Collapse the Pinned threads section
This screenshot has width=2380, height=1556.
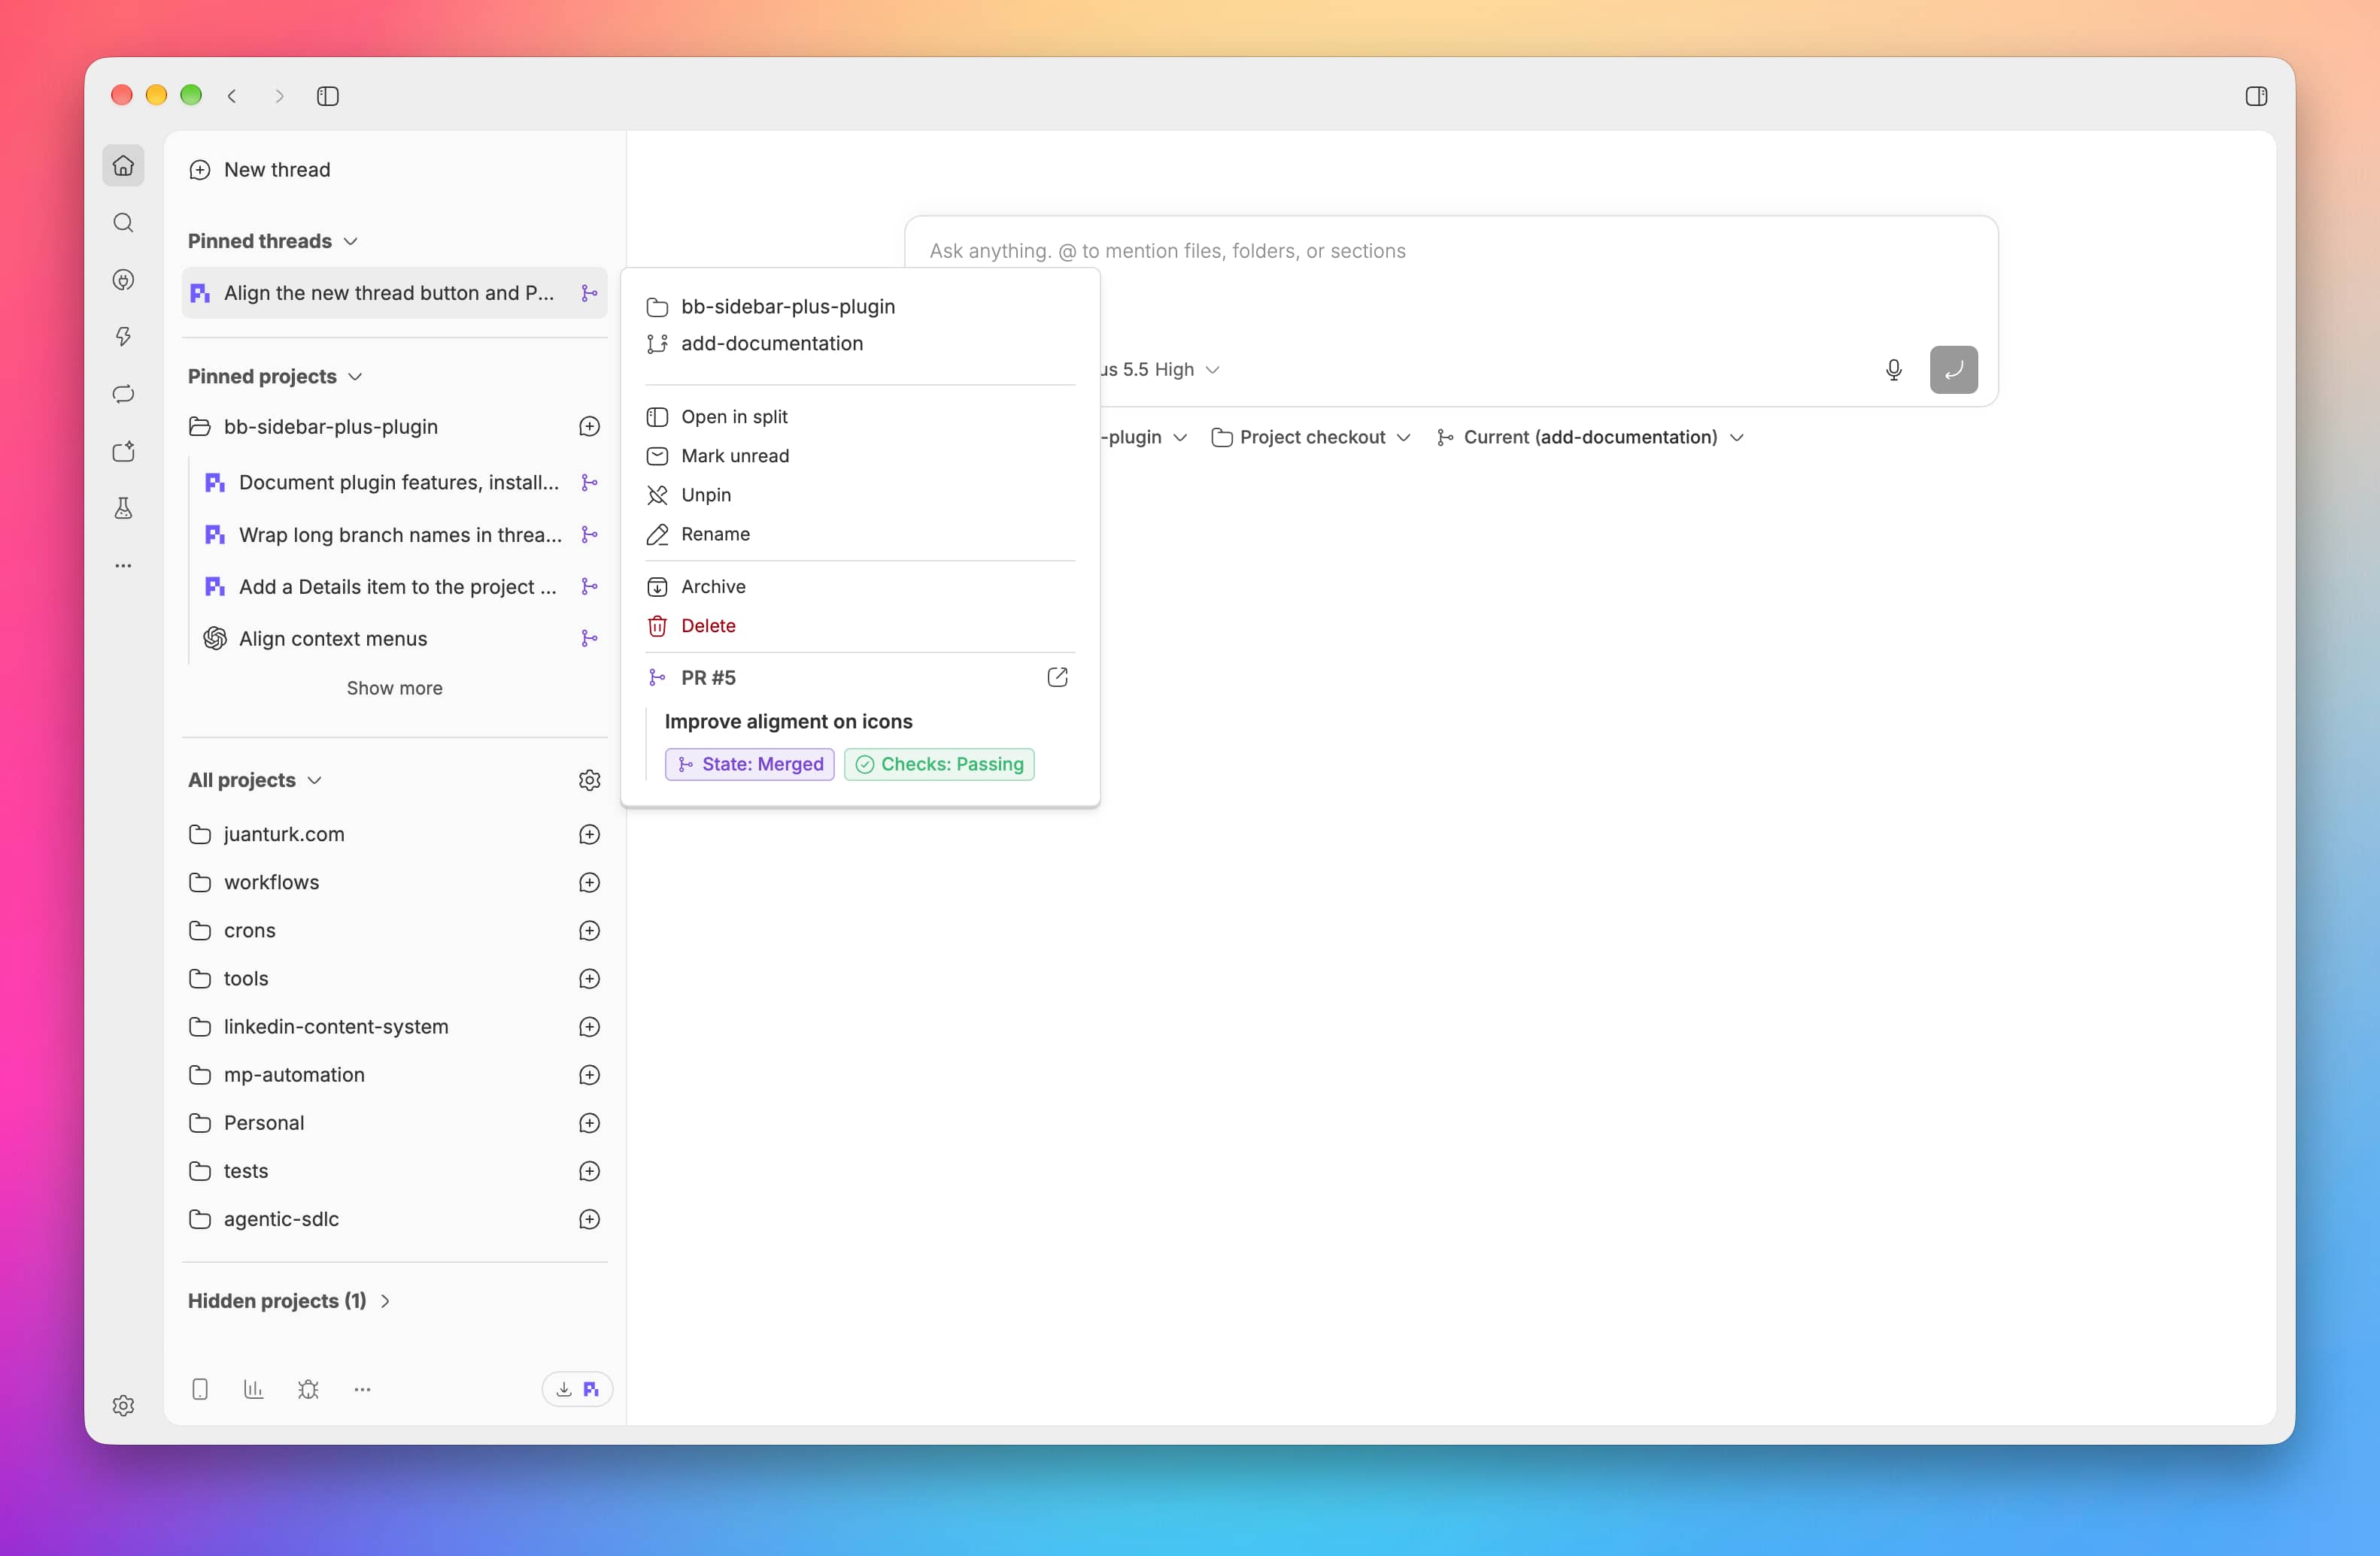tap(273, 241)
